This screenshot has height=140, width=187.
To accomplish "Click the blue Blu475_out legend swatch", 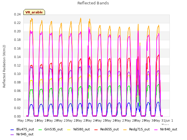I will pos(12,129).
